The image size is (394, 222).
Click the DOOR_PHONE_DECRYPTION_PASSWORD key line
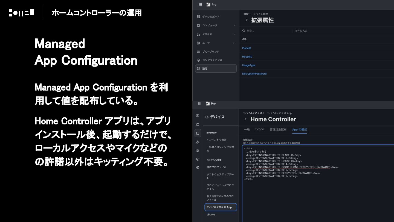click(x=292, y=167)
